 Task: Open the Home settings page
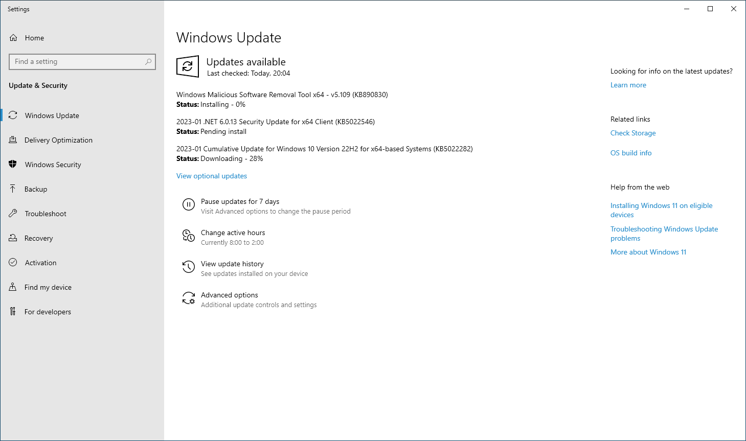click(x=82, y=38)
